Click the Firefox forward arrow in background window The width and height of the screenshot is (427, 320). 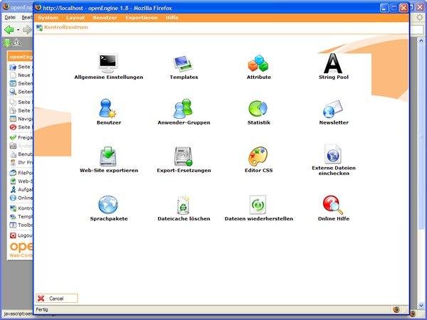pyautogui.click(x=28, y=30)
